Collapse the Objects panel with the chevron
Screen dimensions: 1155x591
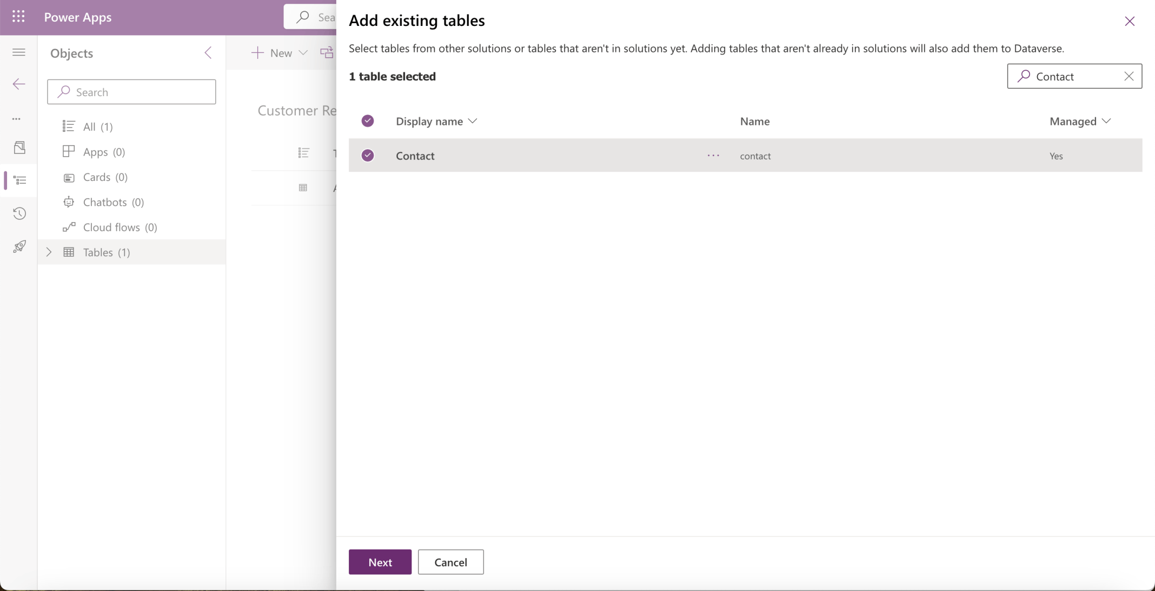pos(209,52)
